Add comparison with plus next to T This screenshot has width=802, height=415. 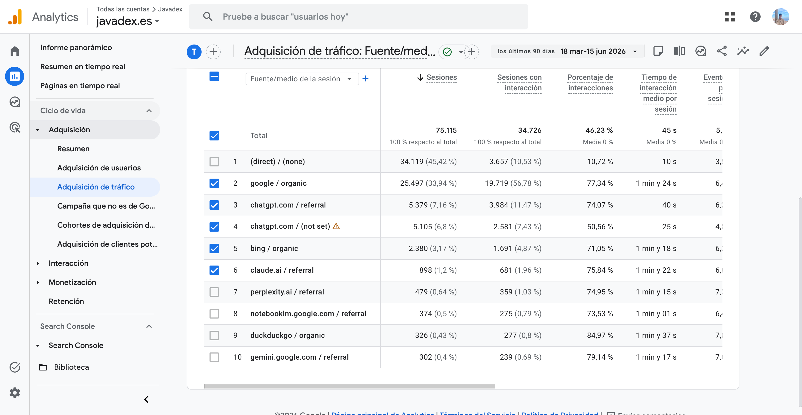(213, 52)
